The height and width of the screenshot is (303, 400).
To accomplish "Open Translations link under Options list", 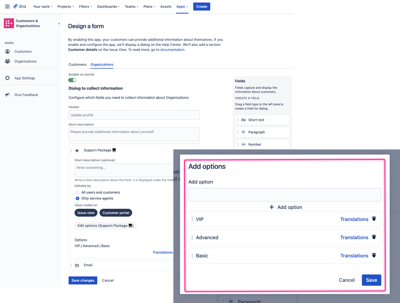I will (x=163, y=252).
